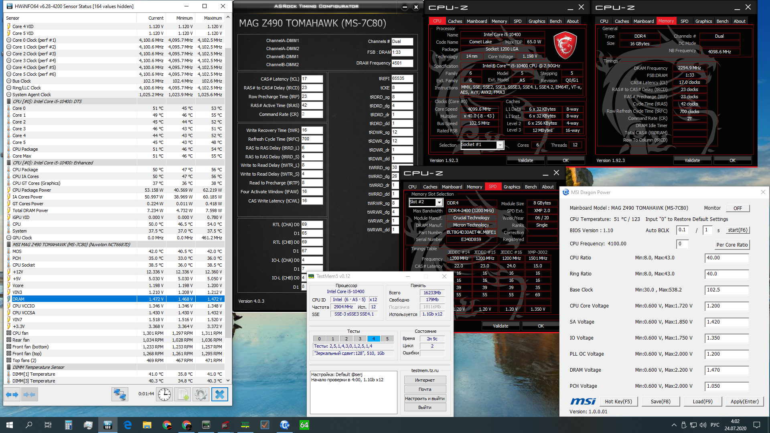770x433 pixels.
Task: Click Per Core Ratio button
Action: [x=732, y=245]
